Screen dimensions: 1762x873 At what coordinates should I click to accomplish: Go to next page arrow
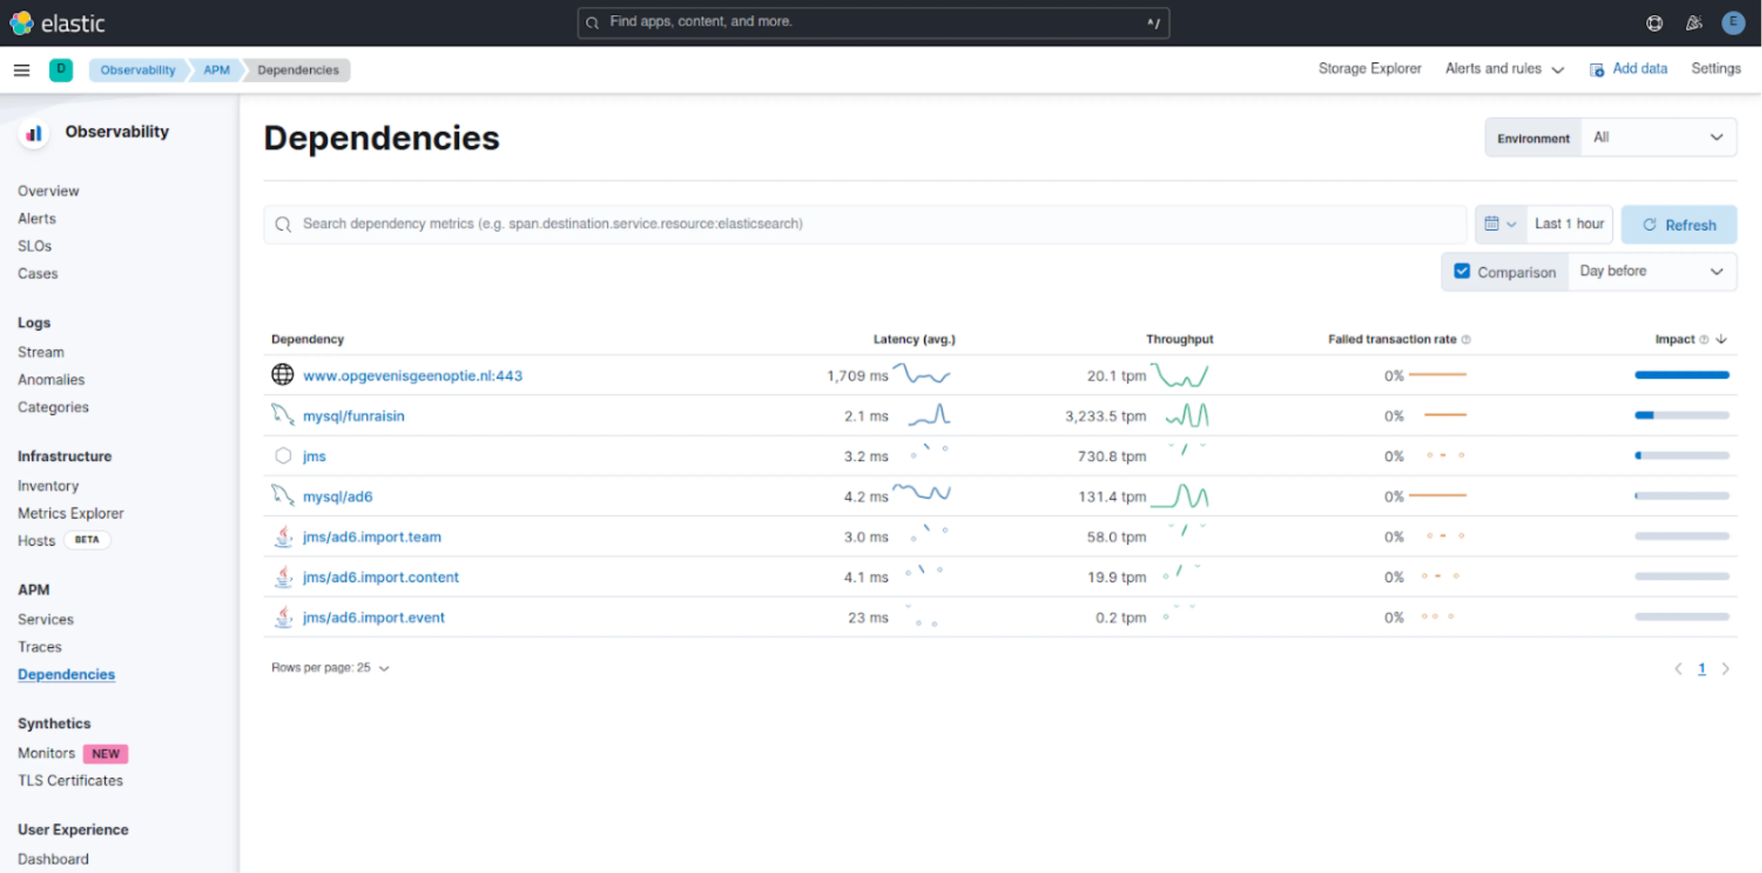(1725, 668)
